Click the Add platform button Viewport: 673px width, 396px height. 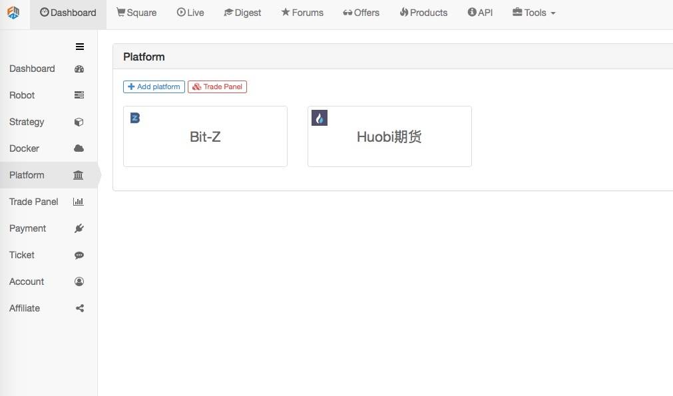(x=154, y=87)
